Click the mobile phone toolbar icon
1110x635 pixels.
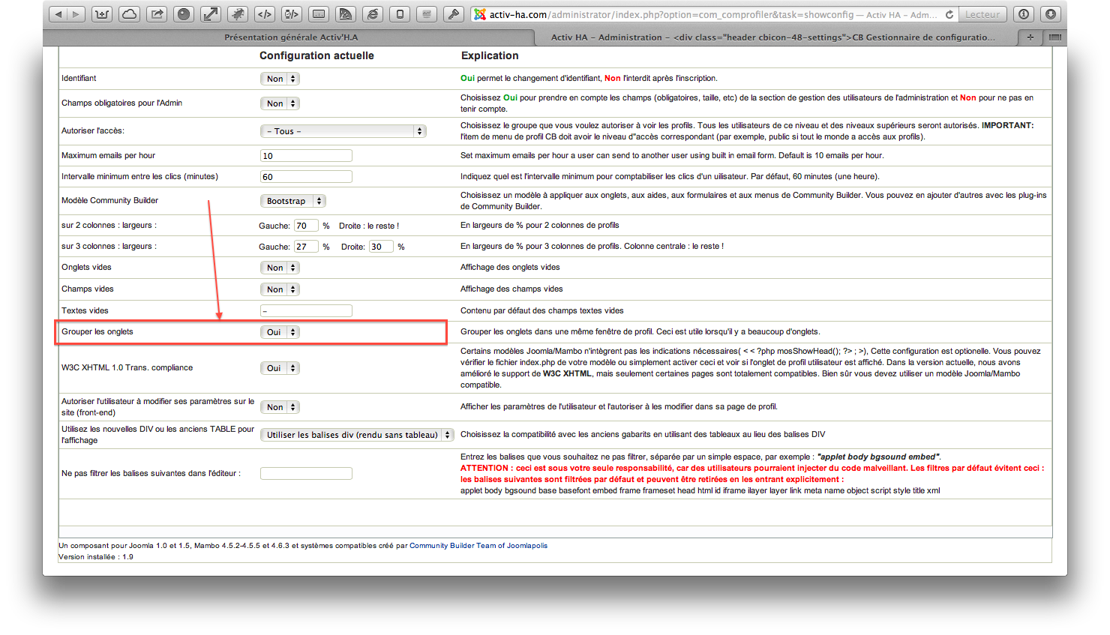pos(400,14)
